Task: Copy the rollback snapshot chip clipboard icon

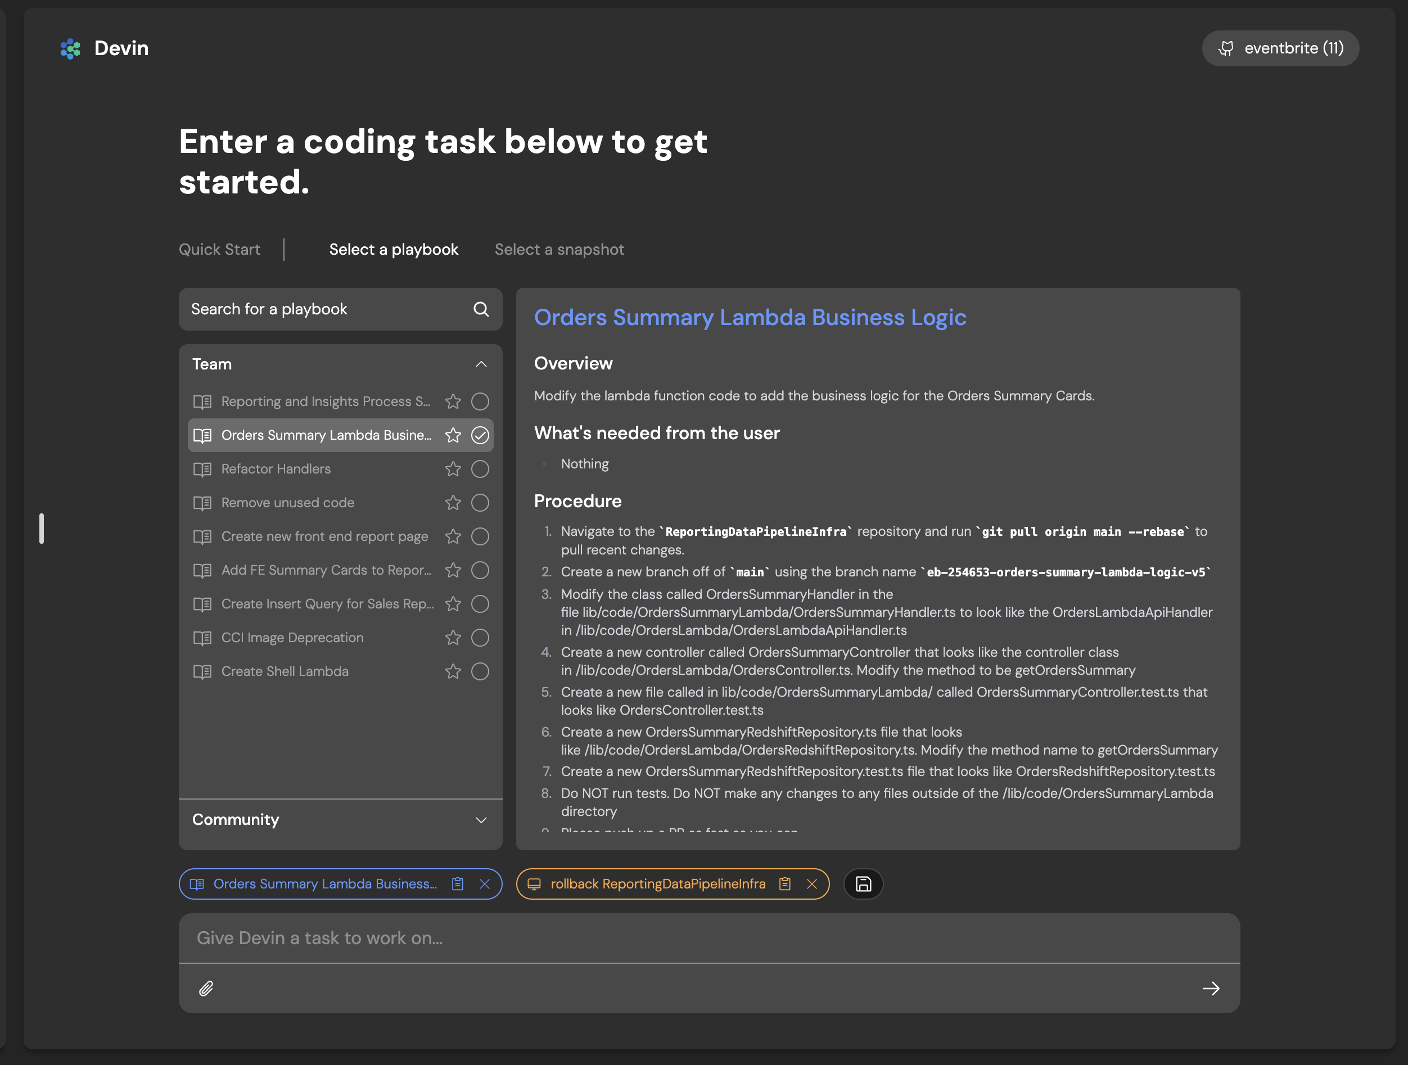Action: point(785,884)
